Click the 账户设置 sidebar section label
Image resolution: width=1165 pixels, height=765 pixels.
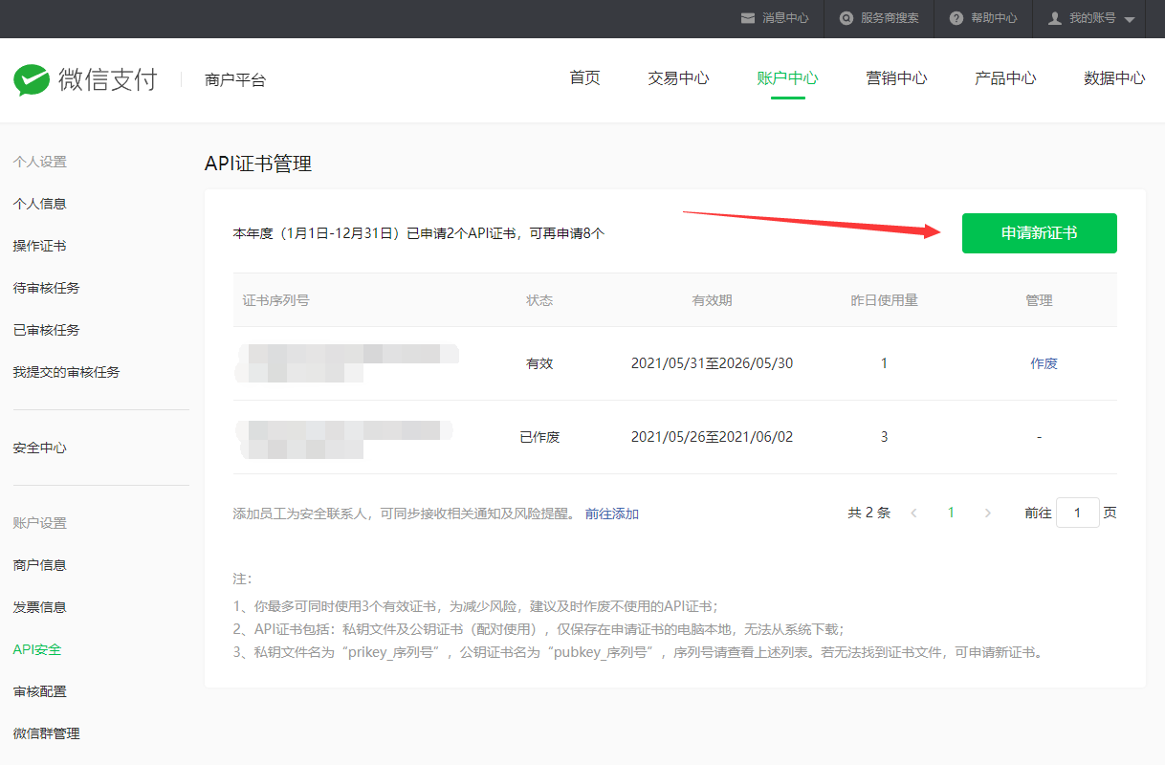point(39,523)
